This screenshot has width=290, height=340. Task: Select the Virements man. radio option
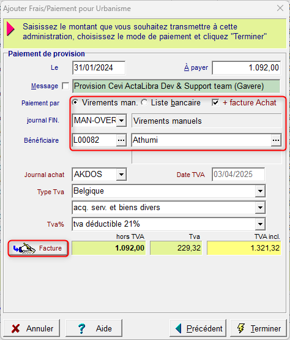75,102
